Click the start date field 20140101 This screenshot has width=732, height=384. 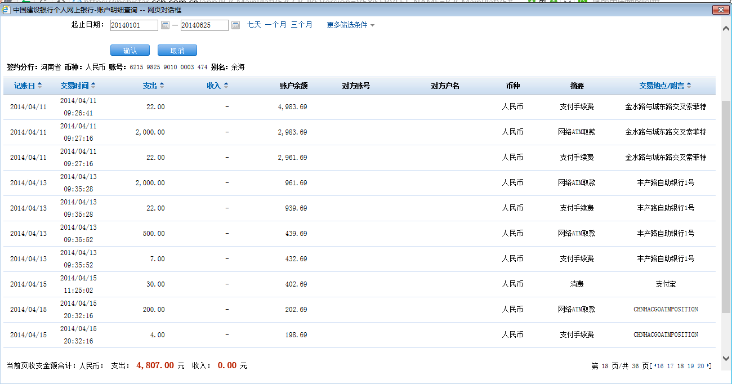tap(134, 25)
